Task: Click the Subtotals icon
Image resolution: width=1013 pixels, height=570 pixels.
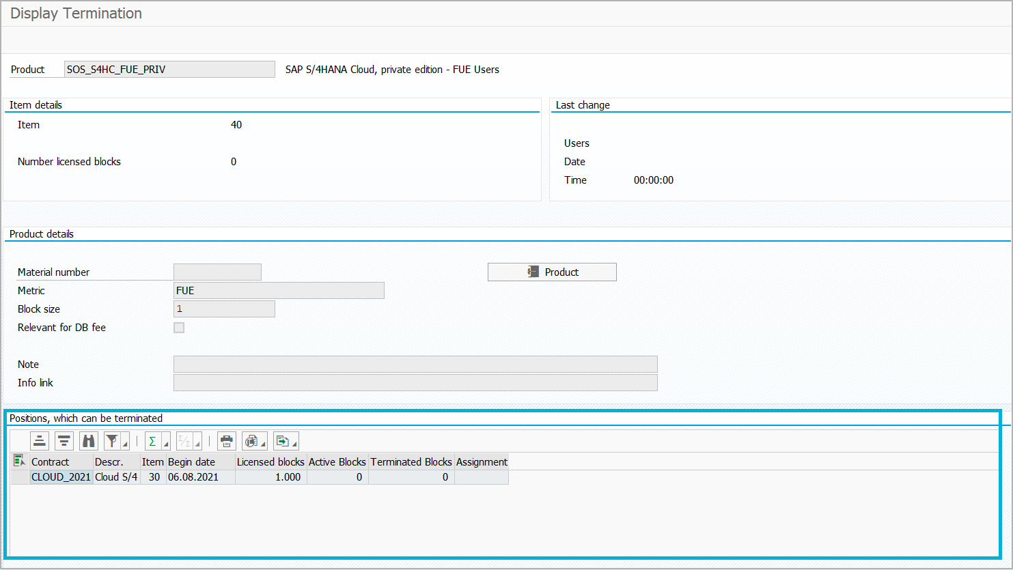Action: [184, 441]
